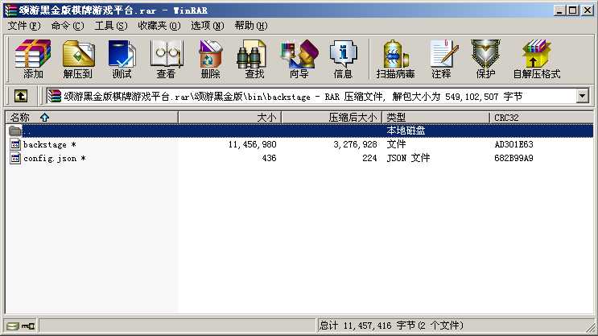Click the 添加 (Add) toolbar icon

click(33, 59)
